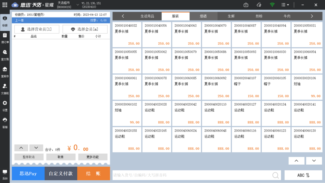Switch to 后台 backend mode
325x183 pixels.
pos(5,174)
